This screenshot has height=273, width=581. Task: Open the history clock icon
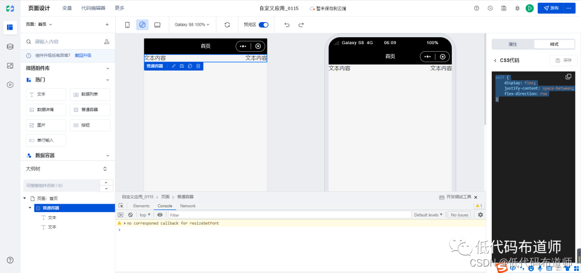click(x=490, y=8)
